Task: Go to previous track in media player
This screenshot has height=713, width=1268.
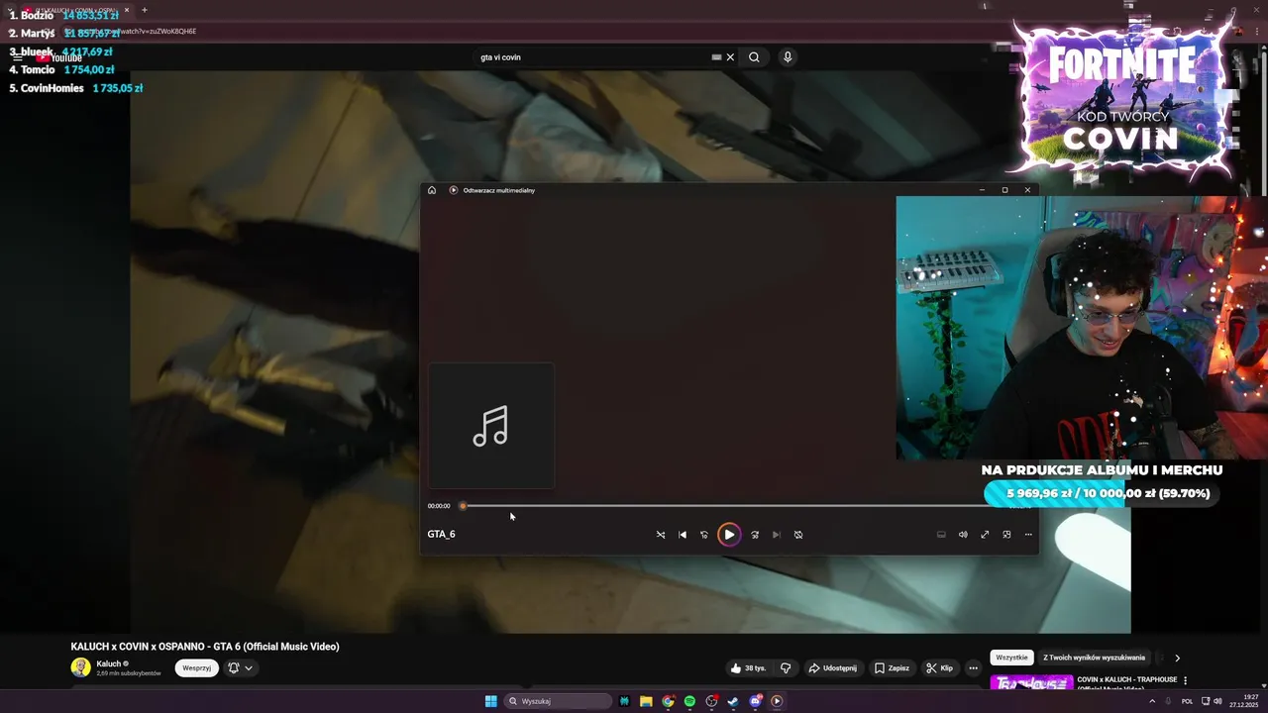Action: [x=683, y=535]
